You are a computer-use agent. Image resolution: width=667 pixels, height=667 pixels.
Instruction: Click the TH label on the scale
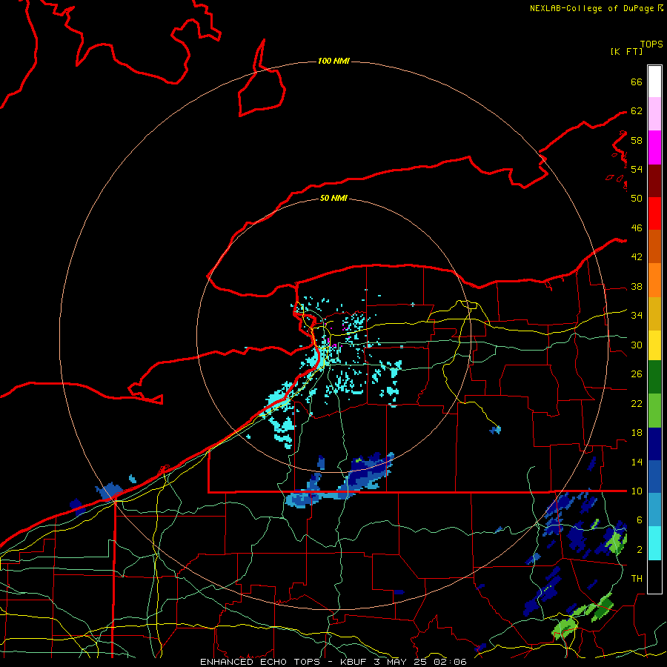[637, 578]
